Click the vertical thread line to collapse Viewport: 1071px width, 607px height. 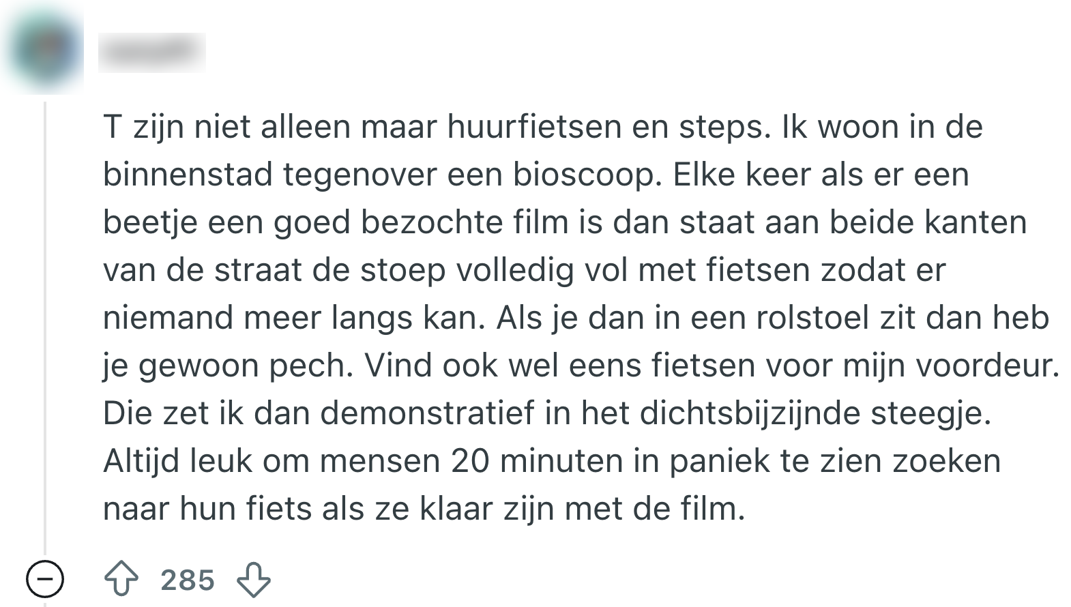click(x=45, y=327)
